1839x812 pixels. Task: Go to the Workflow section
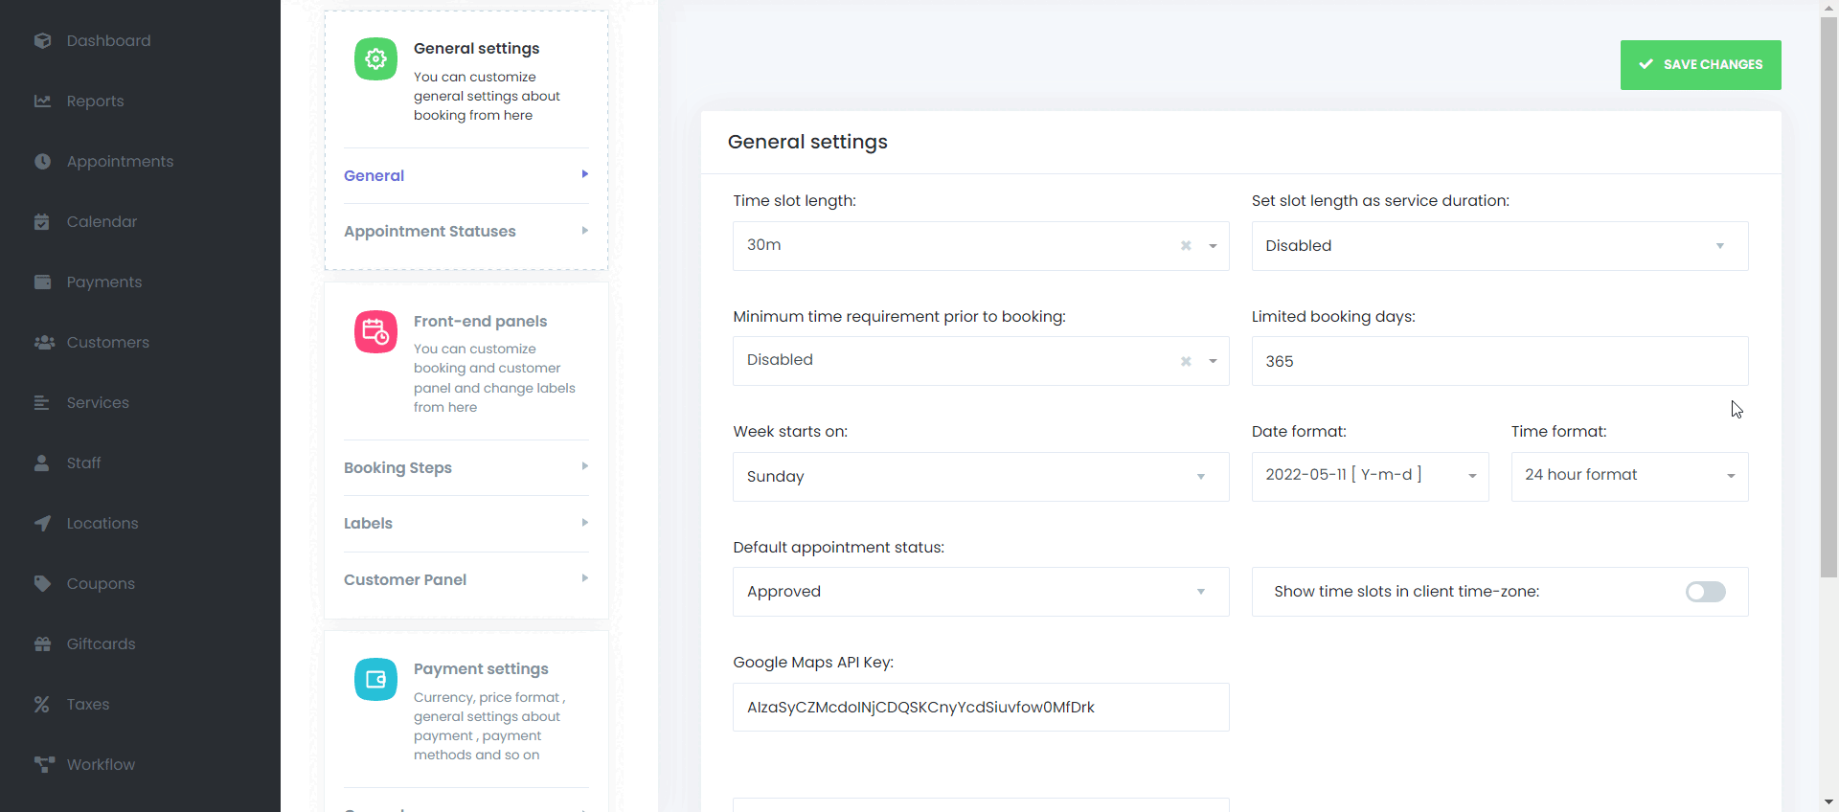pyautogui.click(x=101, y=764)
